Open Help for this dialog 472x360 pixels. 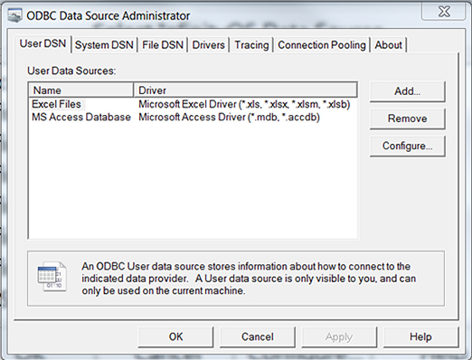420,336
